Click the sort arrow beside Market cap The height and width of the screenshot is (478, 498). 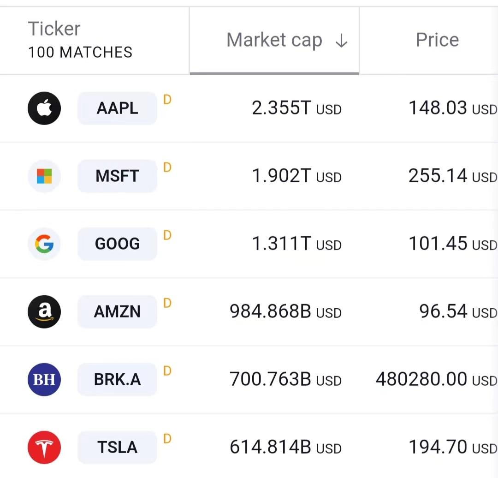click(x=341, y=41)
